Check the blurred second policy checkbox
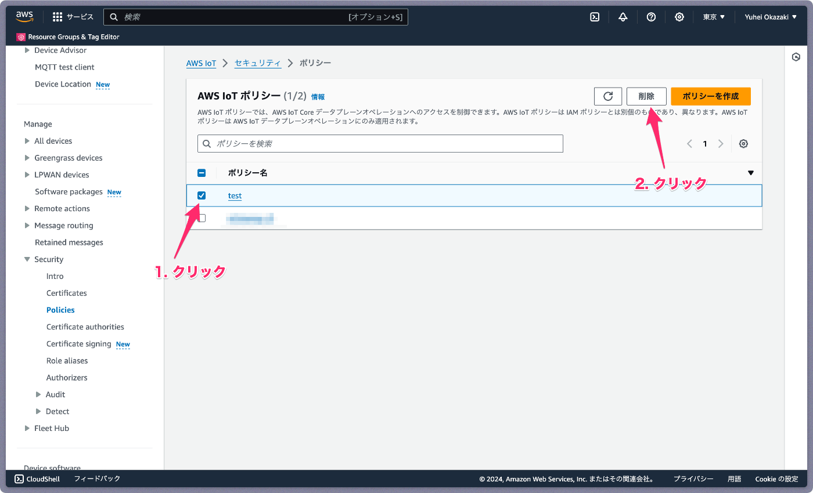813x493 pixels. click(202, 218)
